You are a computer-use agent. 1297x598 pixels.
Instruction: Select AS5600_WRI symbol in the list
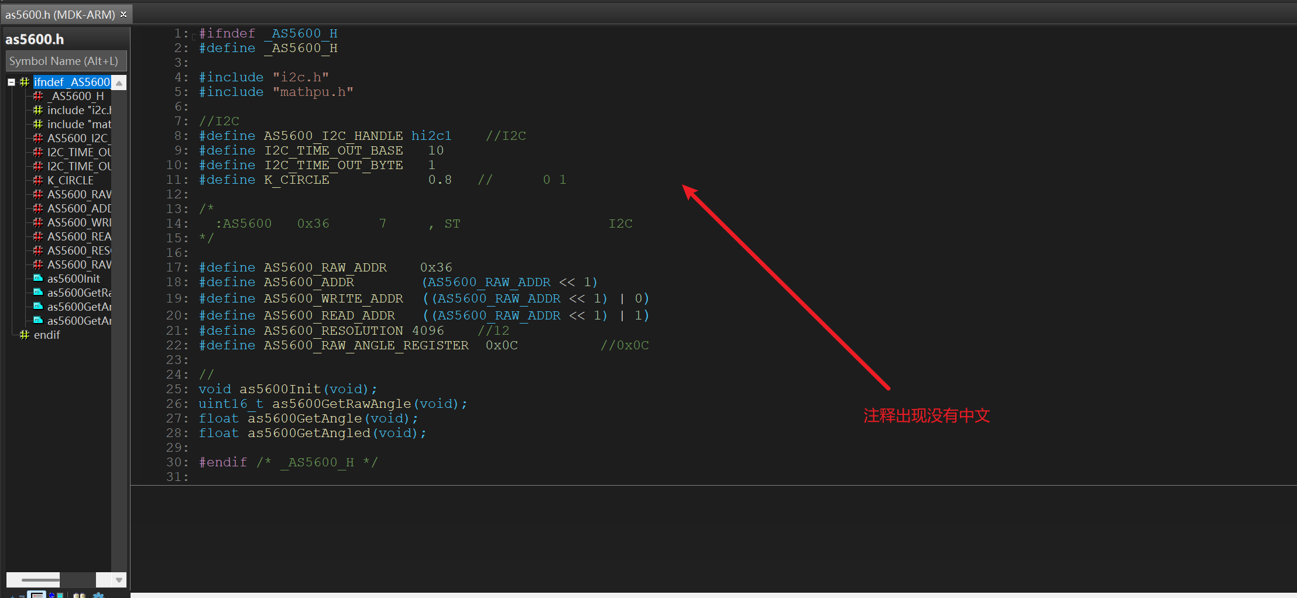[79, 222]
